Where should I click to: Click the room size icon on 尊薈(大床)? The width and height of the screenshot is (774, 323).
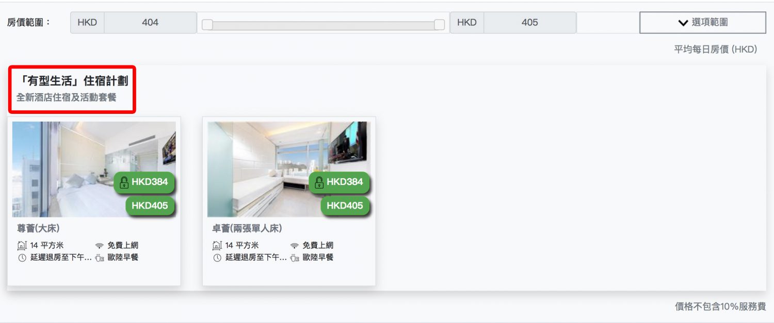(x=22, y=246)
